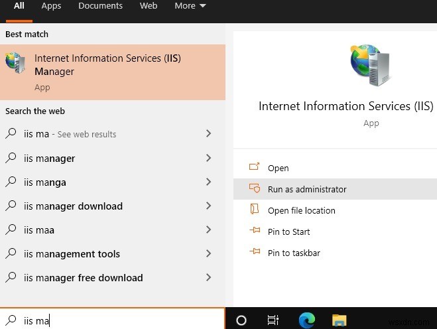Select the 'iis manager' web suggestion

coord(113,158)
